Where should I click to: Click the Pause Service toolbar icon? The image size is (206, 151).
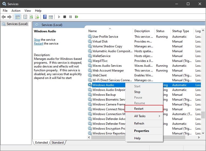tap(71, 17)
